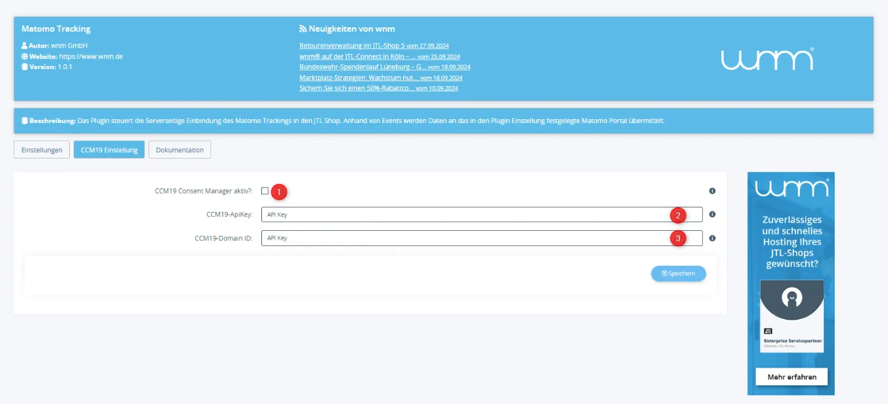Open info icon beside CCM19-ApiKey field
The width and height of the screenshot is (888, 404).
click(712, 214)
